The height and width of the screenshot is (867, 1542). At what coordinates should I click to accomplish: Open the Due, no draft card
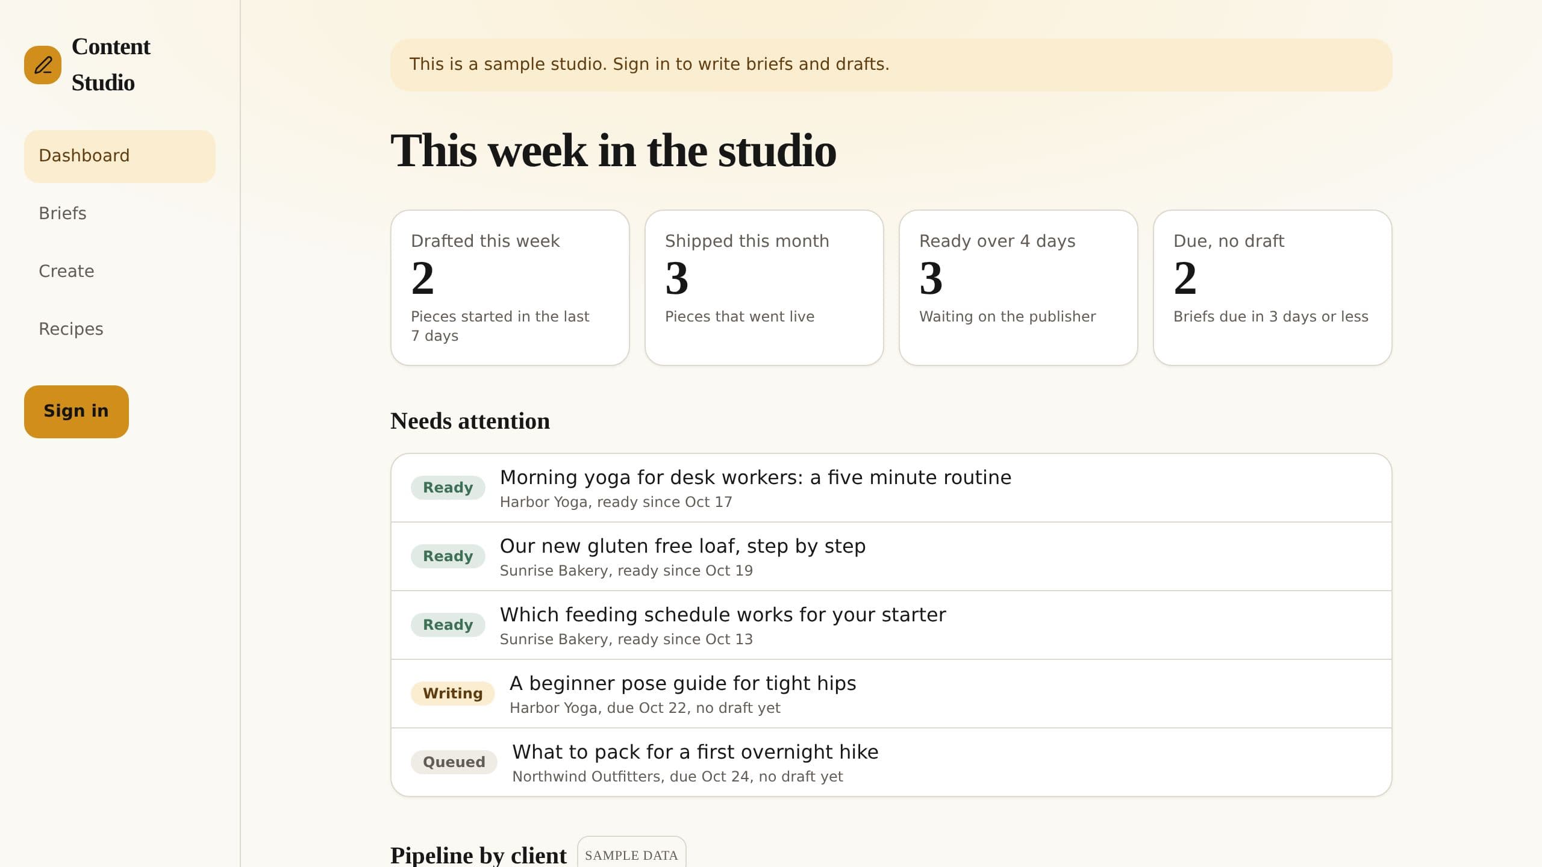coord(1273,287)
